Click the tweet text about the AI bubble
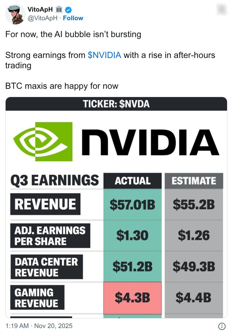 [73, 34]
